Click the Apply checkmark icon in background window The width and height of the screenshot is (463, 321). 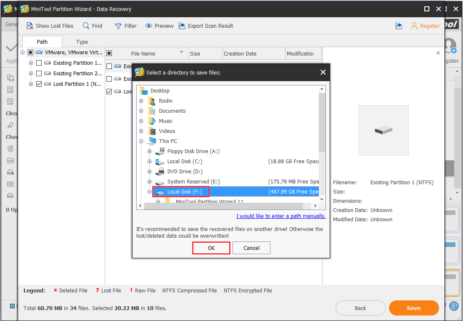pos(12,47)
